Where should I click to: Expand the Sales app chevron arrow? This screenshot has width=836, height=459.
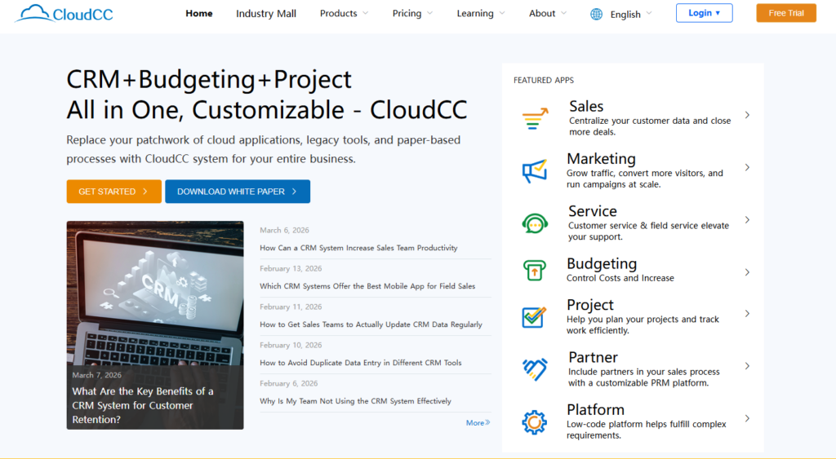click(747, 115)
